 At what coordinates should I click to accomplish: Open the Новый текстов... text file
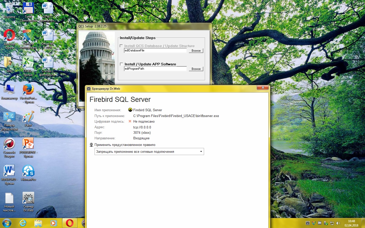click(9, 202)
